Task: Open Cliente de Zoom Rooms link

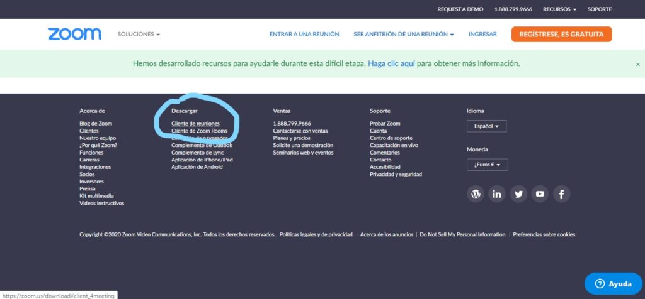Action: point(199,131)
